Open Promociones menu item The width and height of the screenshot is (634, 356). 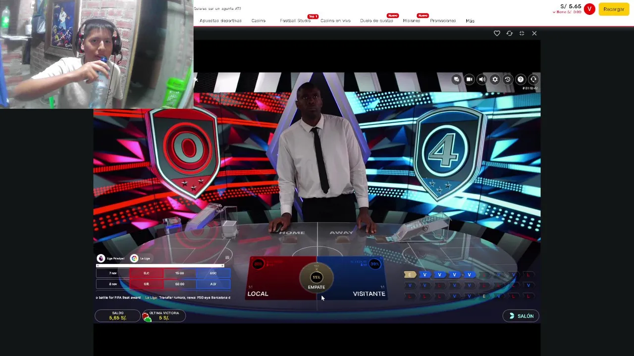pos(443,21)
